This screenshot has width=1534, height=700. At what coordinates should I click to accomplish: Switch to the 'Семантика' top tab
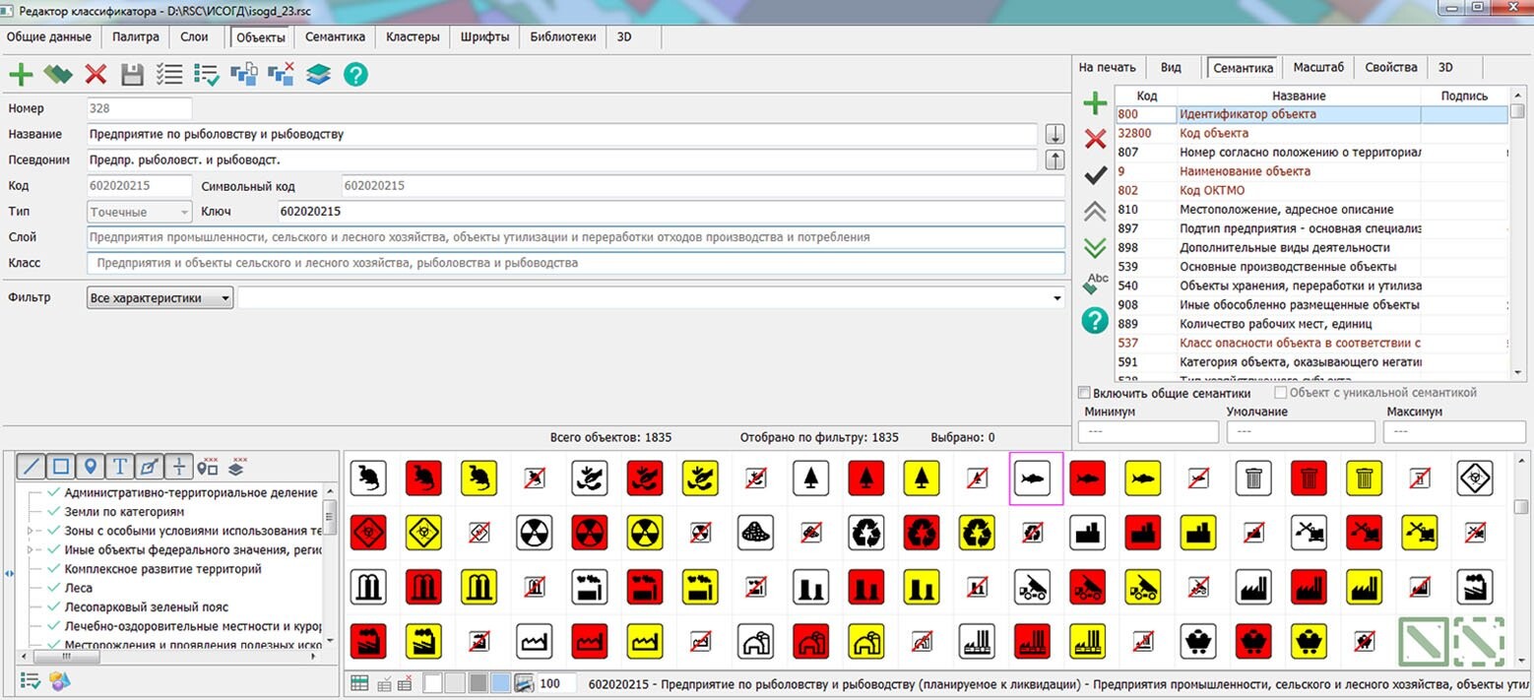(335, 37)
